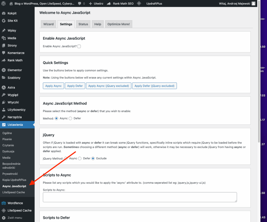Open LiteSpeed Cache settings submenu link

pos(14,192)
